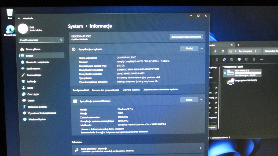This screenshot has width=278, height=156.
Task: Refresh the File Explorer view
Action: pos(223,51)
